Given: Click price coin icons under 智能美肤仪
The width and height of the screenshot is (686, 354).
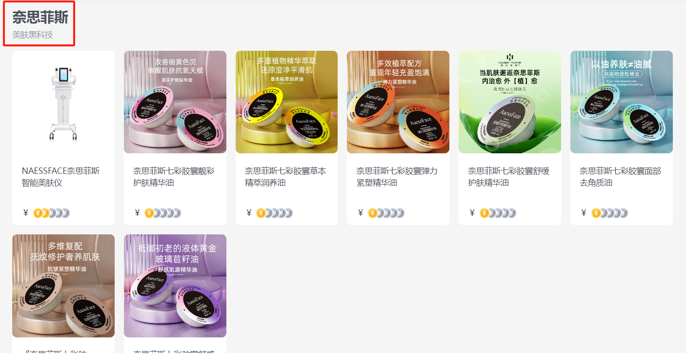Looking at the screenshot, I should click(52, 213).
